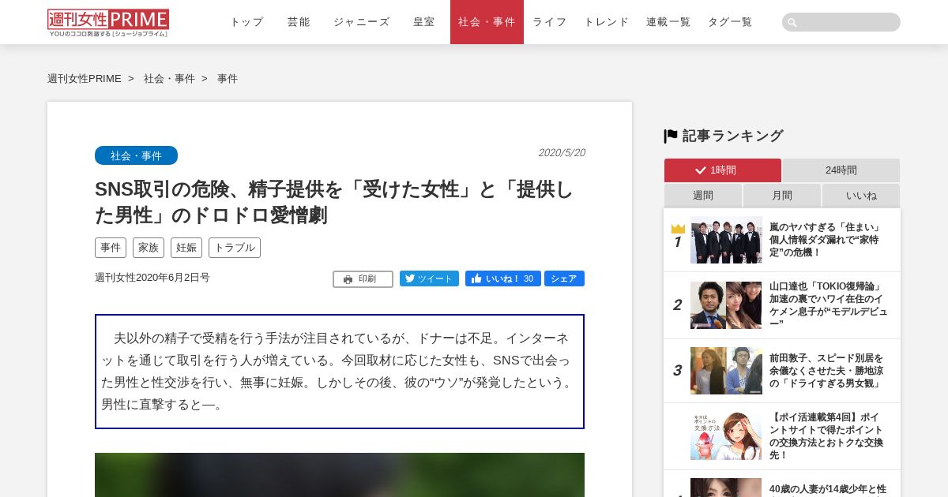Tweet this article via Twitter button
The width and height of the screenshot is (948, 497).
point(429,278)
